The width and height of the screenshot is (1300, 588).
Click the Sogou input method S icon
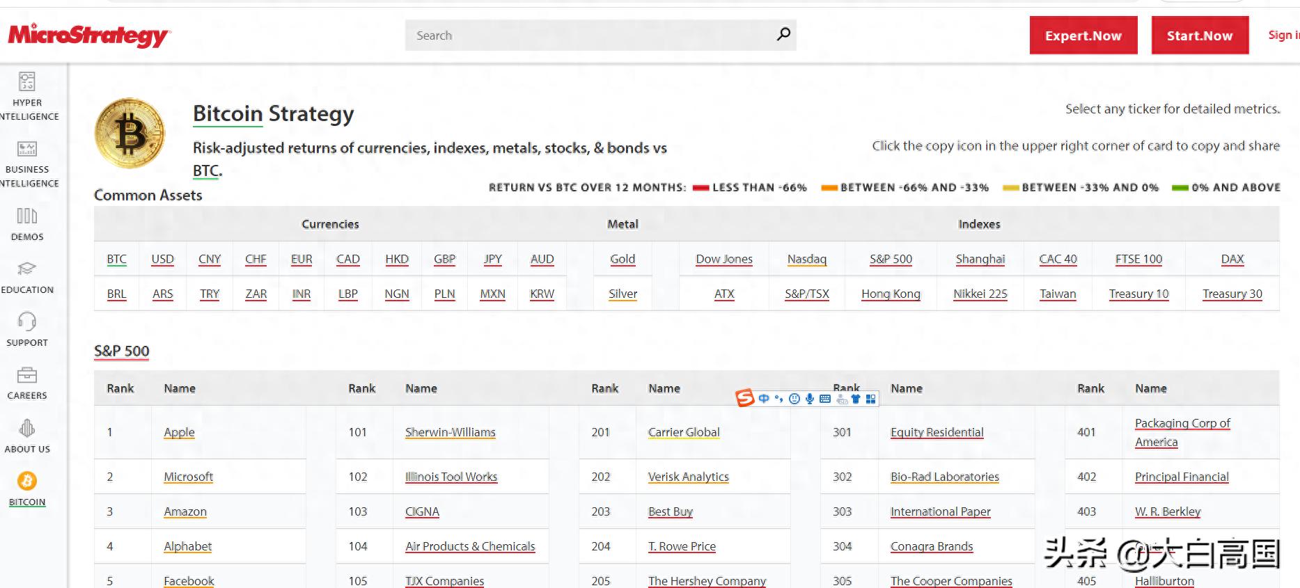[745, 398]
